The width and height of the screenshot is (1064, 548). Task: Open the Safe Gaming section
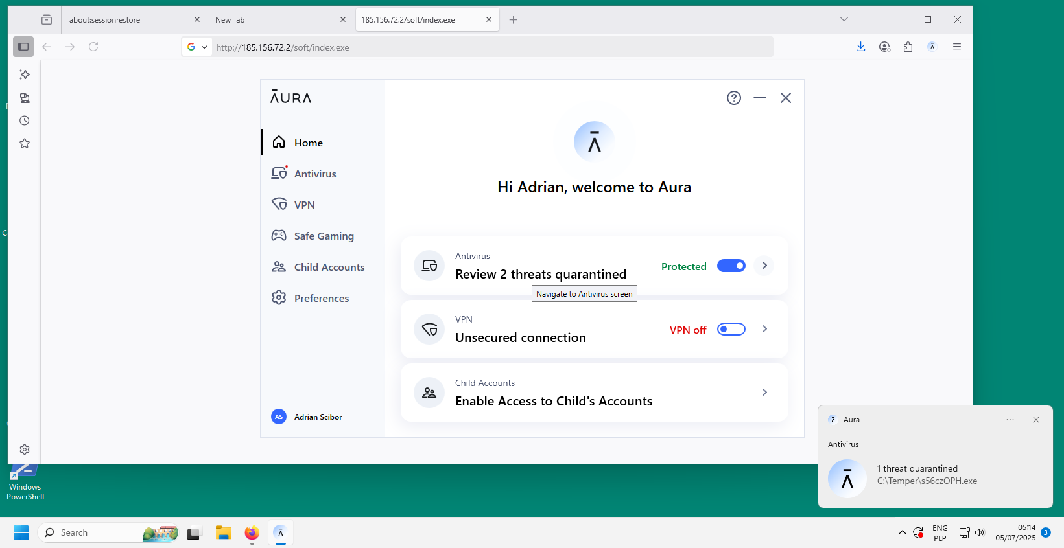coord(323,236)
